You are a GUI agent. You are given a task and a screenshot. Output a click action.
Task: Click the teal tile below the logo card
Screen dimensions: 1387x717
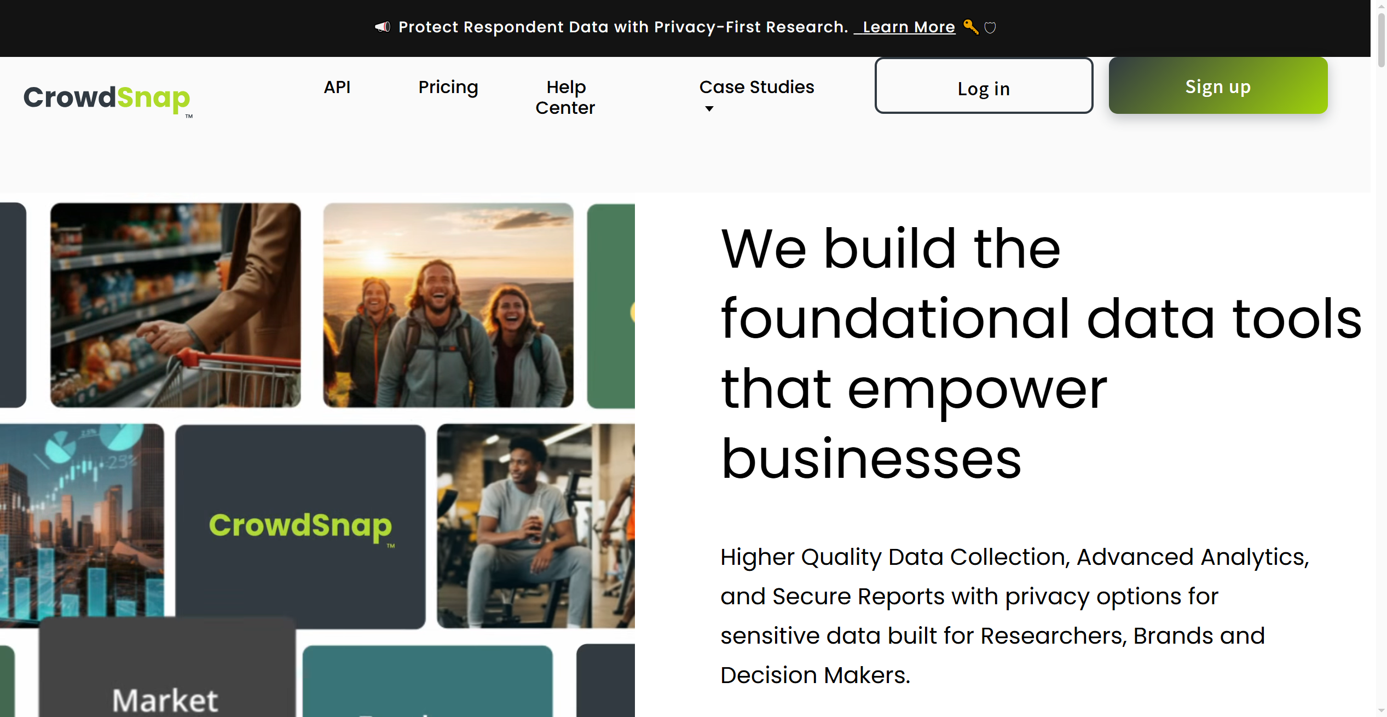(x=427, y=681)
